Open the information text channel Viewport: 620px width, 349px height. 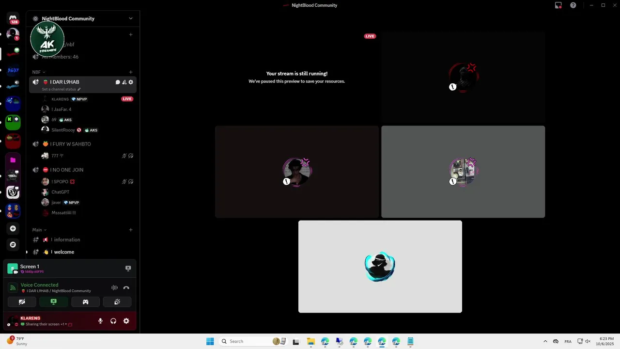(83, 240)
